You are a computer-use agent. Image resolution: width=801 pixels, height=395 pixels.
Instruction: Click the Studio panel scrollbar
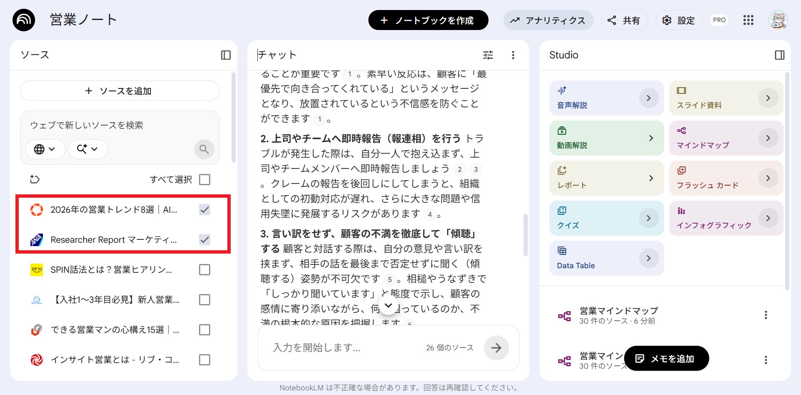click(x=787, y=181)
